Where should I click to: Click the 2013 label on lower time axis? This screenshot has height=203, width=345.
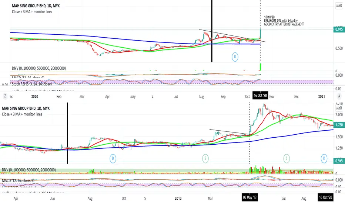tap(178, 199)
